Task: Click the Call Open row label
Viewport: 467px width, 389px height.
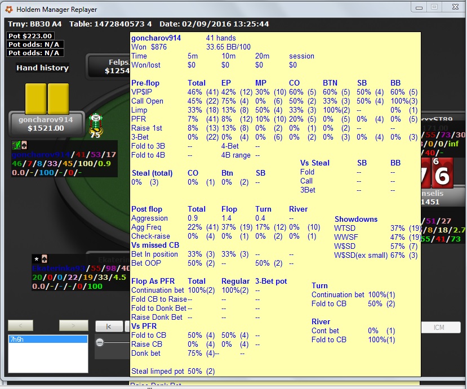Action: (147, 101)
